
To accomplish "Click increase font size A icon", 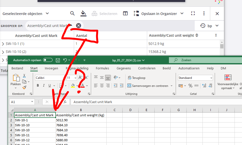I will (80, 77).
